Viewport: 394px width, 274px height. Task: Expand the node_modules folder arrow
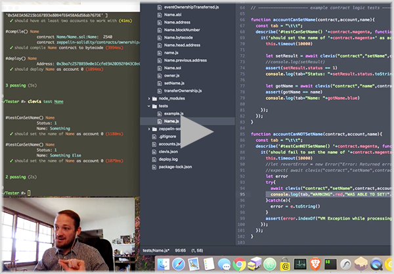(x=149, y=99)
